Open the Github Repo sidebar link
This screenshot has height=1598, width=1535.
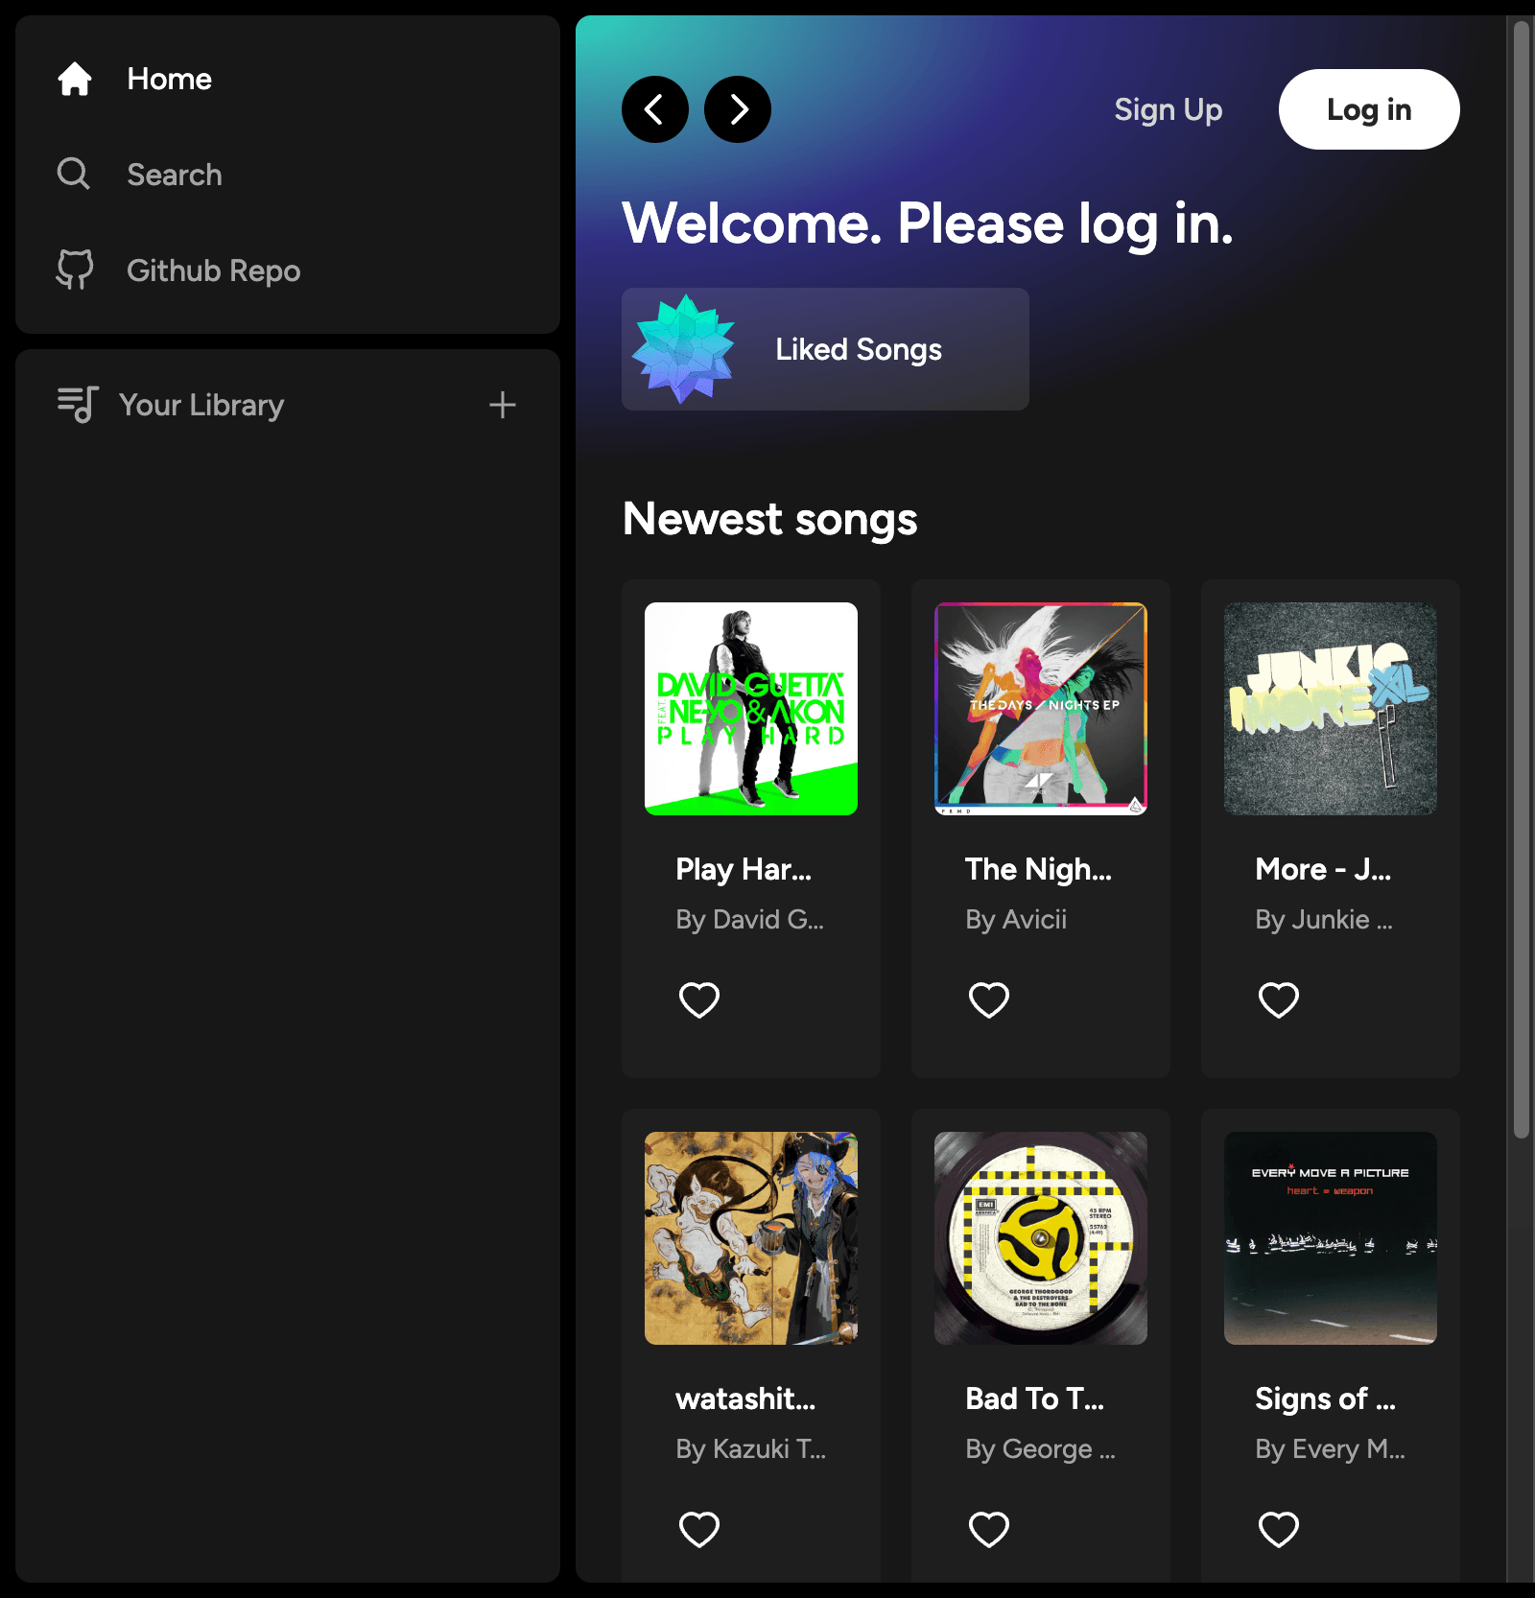point(213,270)
